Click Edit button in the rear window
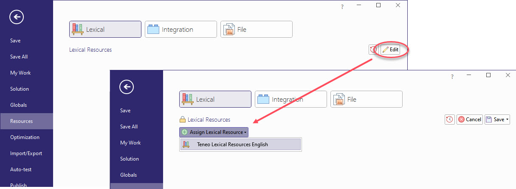Viewport: 516px width, 189px height. pyautogui.click(x=390, y=50)
